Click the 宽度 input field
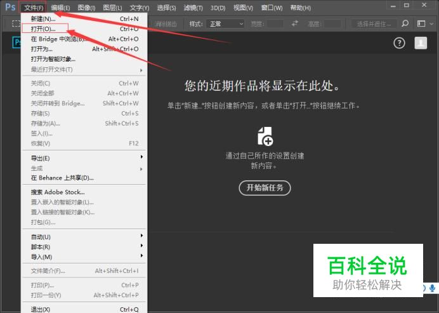The image size is (439, 313). pyautogui.click(x=275, y=24)
